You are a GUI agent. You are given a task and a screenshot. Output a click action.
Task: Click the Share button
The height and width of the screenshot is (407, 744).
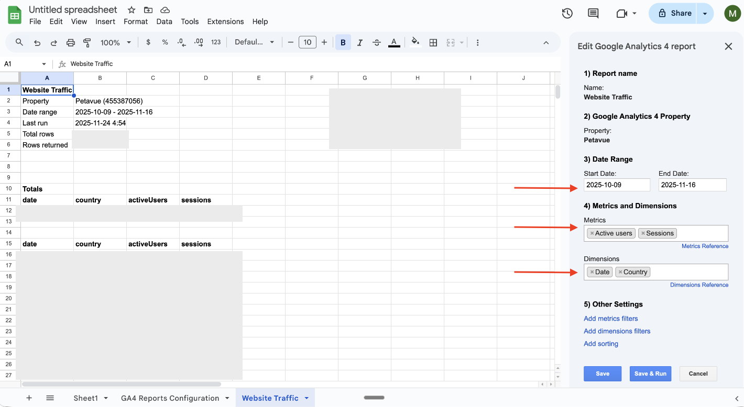675,14
